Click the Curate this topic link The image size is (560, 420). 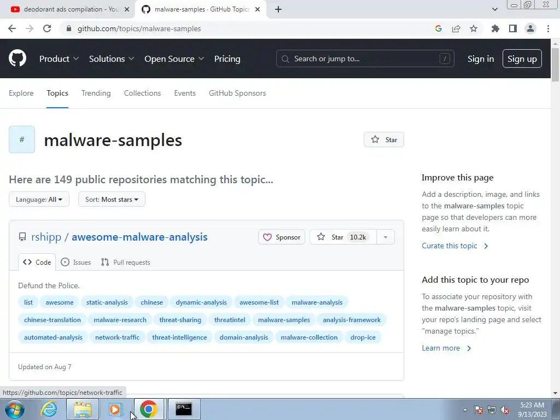tap(454, 246)
